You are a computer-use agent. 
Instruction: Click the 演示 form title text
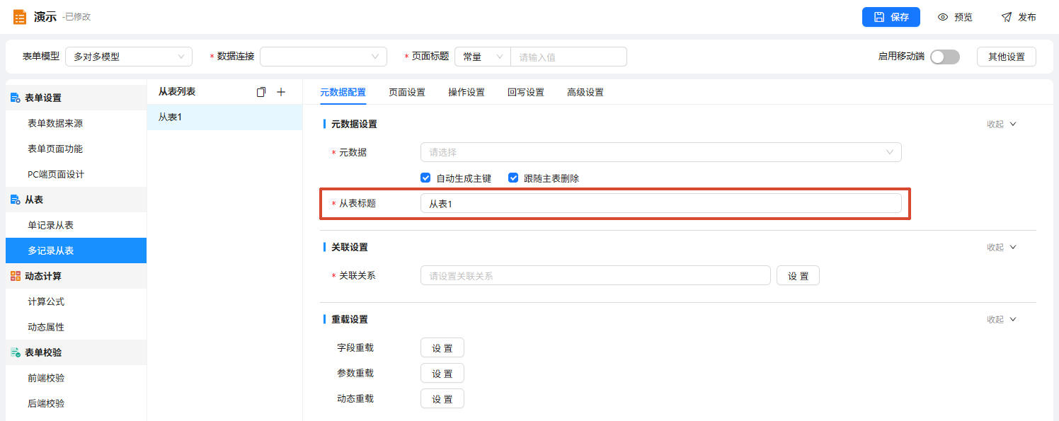[45, 17]
